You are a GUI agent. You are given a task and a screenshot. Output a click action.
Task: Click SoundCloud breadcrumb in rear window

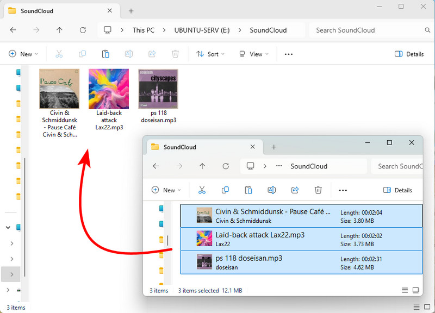[268, 30]
